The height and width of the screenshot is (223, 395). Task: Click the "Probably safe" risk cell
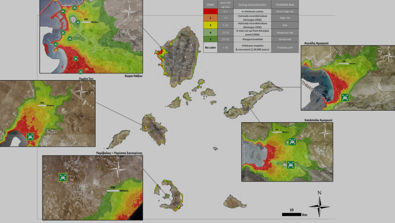(x=285, y=48)
